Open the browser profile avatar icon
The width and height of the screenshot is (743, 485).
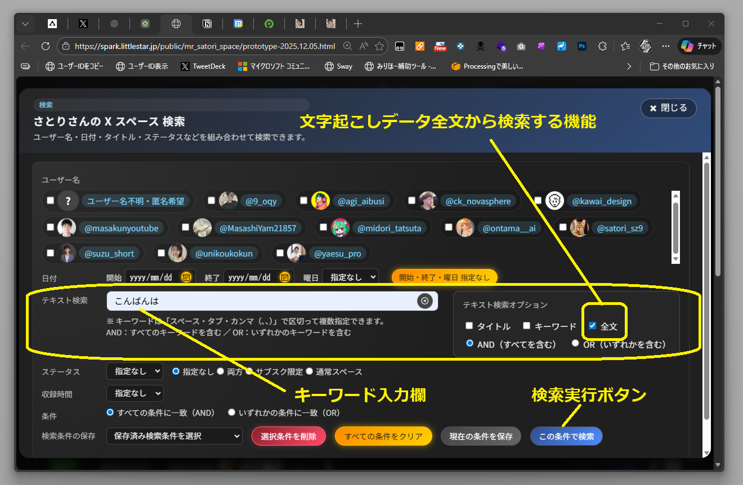coord(645,46)
